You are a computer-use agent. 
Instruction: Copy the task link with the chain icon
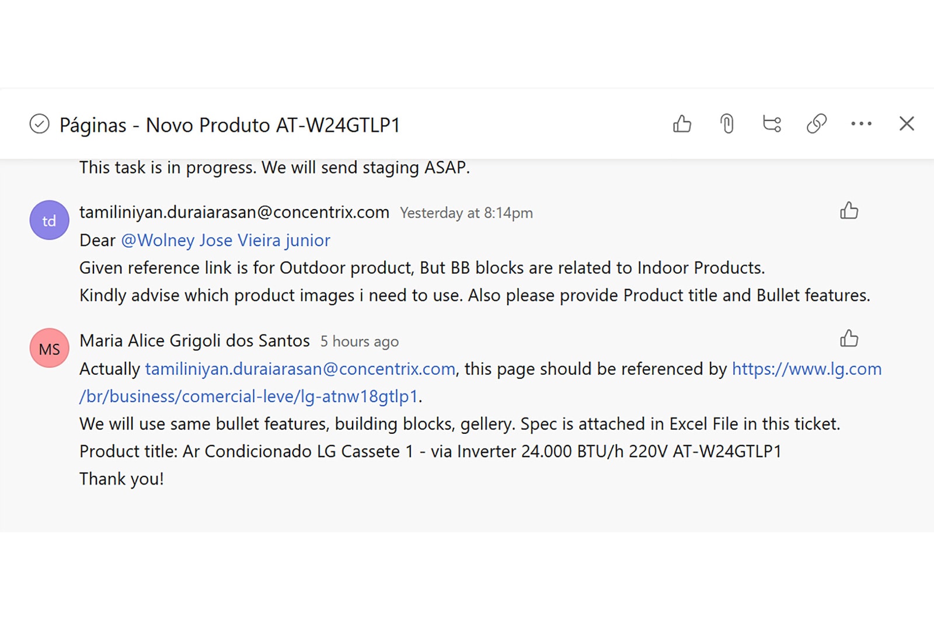[x=817, y=124]
